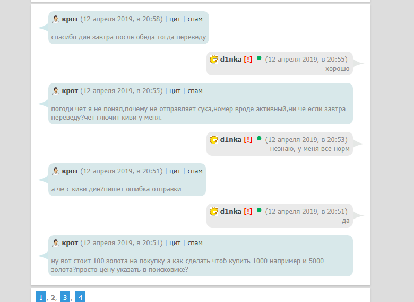Click d1nka smiley avatar in 20:51 reply

click(214, 212)
